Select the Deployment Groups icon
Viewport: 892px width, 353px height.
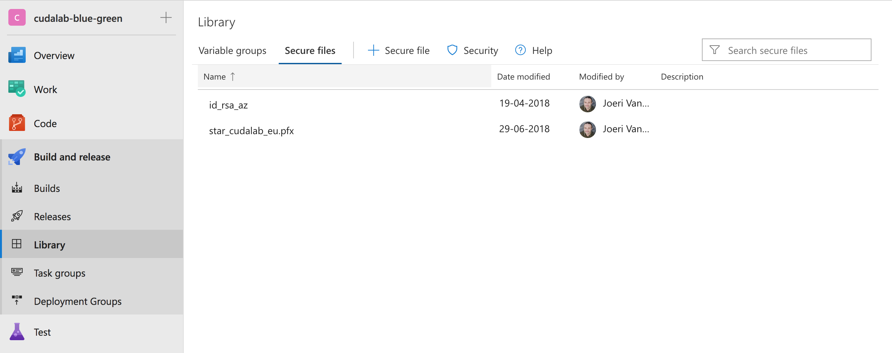17,300
